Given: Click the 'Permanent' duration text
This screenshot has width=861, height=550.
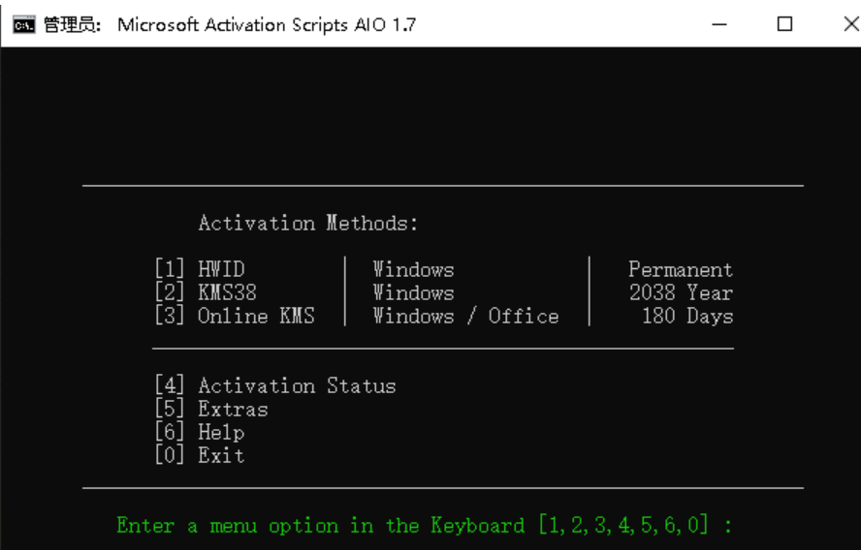Looking at the screenshot, I should point(681,270).
